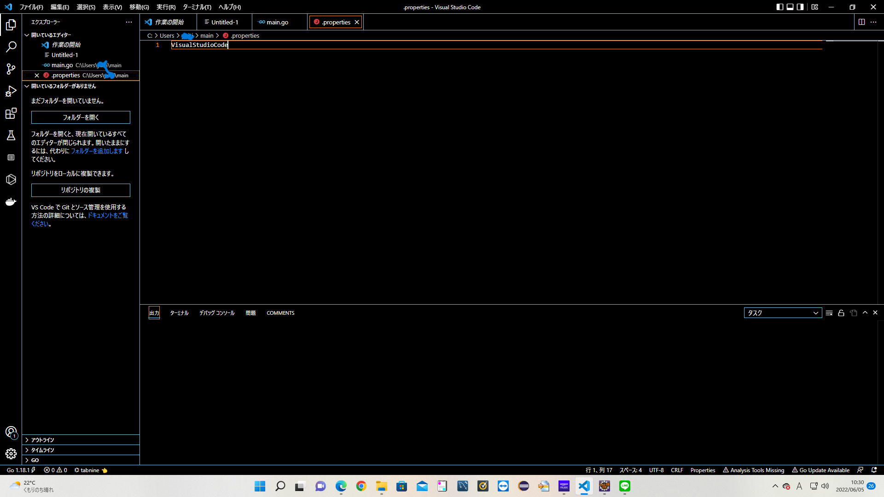Open the Manage gear settings menu
The width and height of the screenshot is (884, 497).
[x=11, y=454]
